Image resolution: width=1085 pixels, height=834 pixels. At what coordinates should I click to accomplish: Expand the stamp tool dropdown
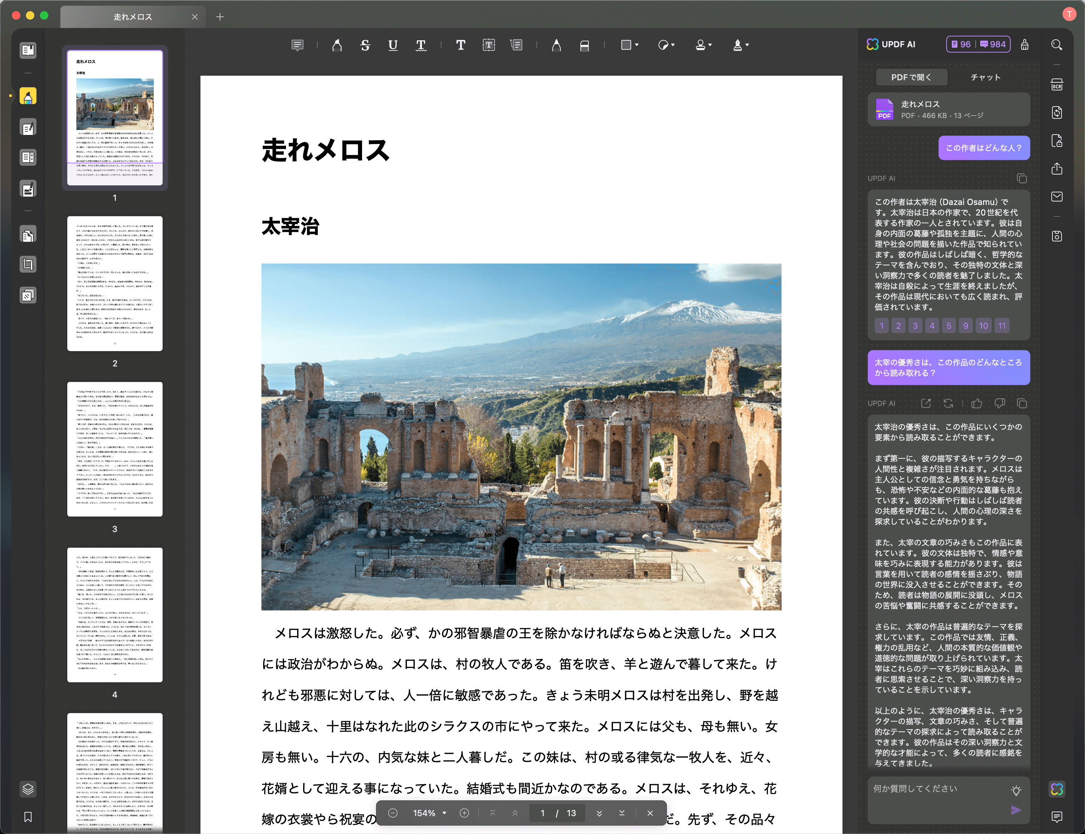710,45
